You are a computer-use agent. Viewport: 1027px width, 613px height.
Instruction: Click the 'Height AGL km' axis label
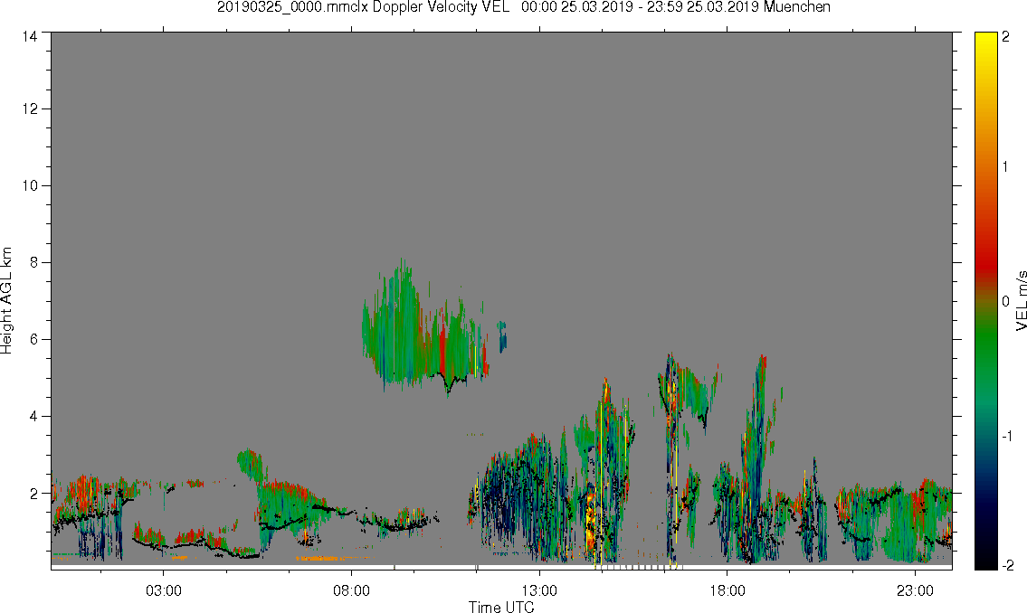(6, 300)
